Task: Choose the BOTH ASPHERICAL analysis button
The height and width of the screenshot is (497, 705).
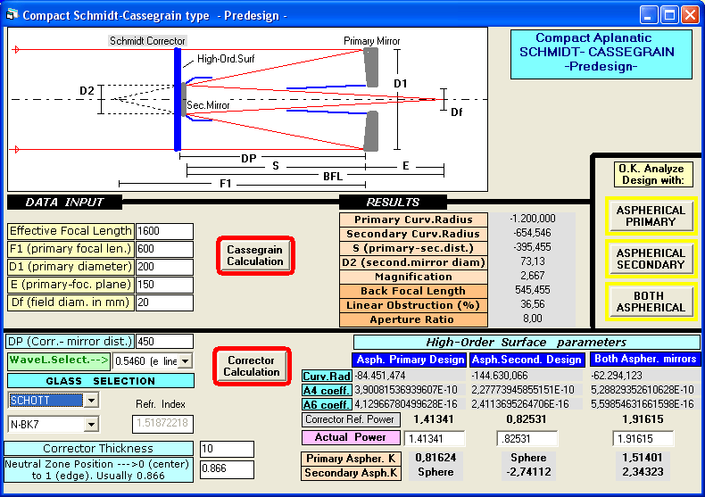Action: click(651, 301)
